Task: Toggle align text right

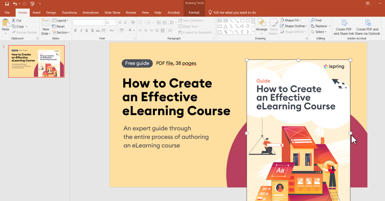Action: [151, 30]
